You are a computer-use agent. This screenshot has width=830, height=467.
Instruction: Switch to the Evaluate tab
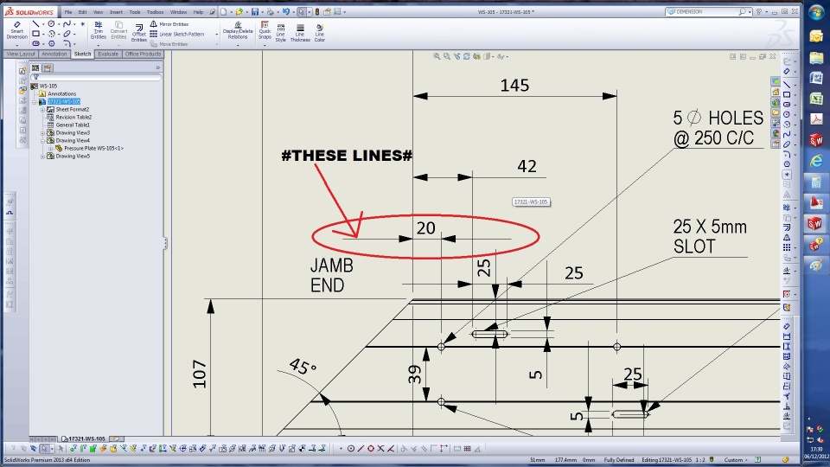coord(108,54)
